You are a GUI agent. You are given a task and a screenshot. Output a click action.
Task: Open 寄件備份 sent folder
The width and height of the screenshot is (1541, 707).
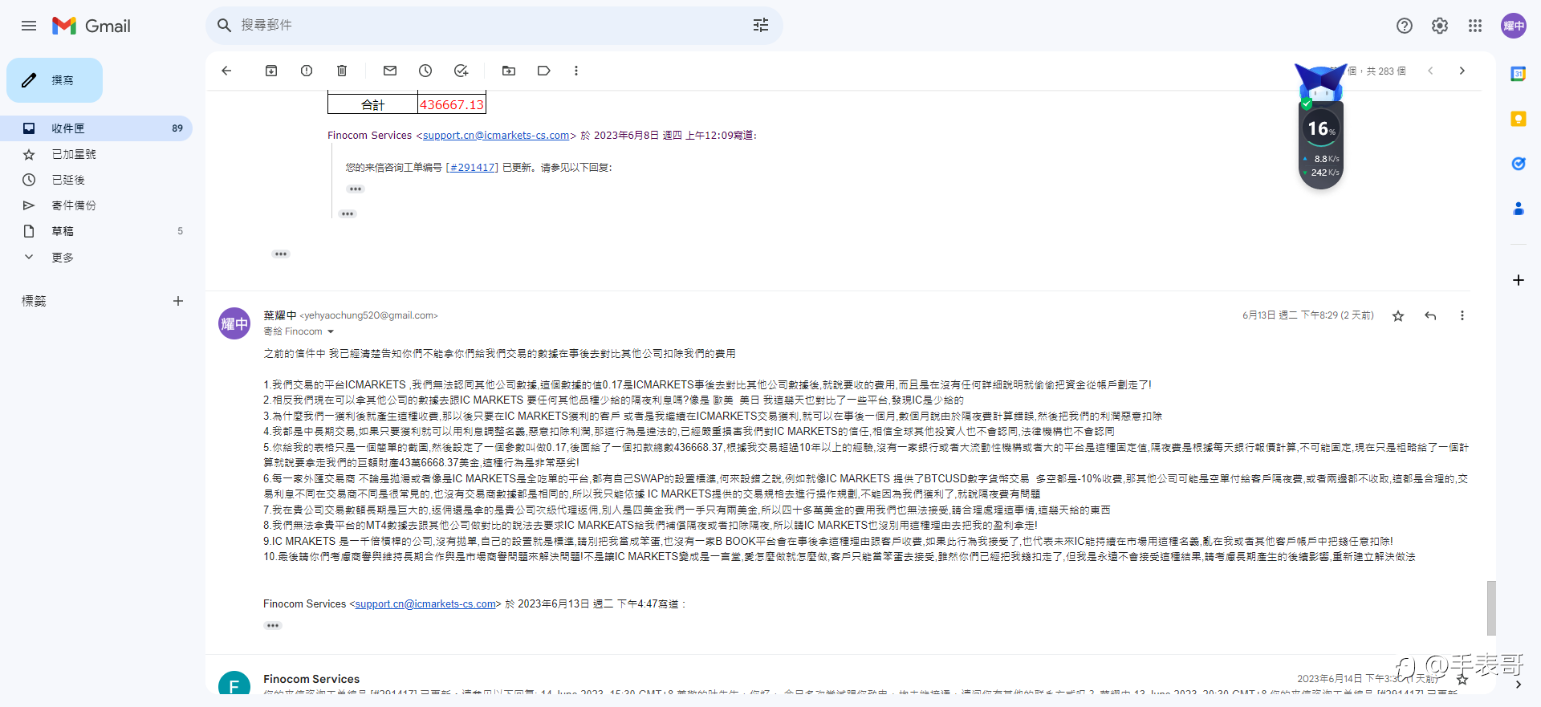96,205
